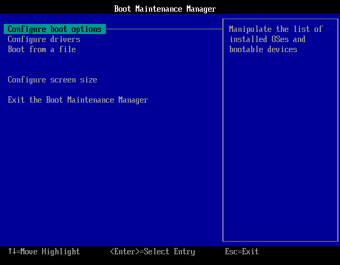Click the word 'file' in Boot from a file

(x=68, y=49)
